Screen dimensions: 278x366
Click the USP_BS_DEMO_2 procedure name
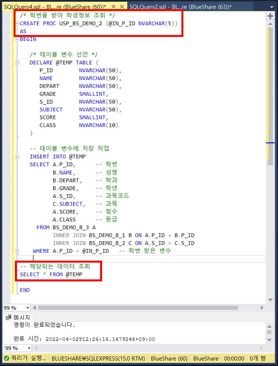(81, 24)
